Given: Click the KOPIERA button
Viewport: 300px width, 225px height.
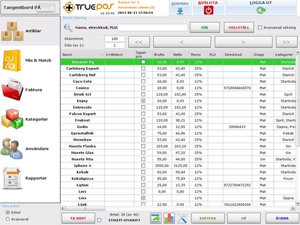Looking at the screenshot, I should [x=208, y=218].
